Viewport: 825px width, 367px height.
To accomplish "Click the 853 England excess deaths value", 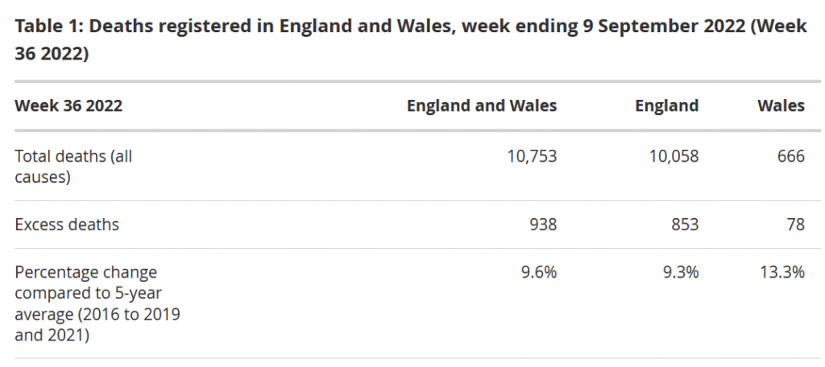I will tap(685, 225).
